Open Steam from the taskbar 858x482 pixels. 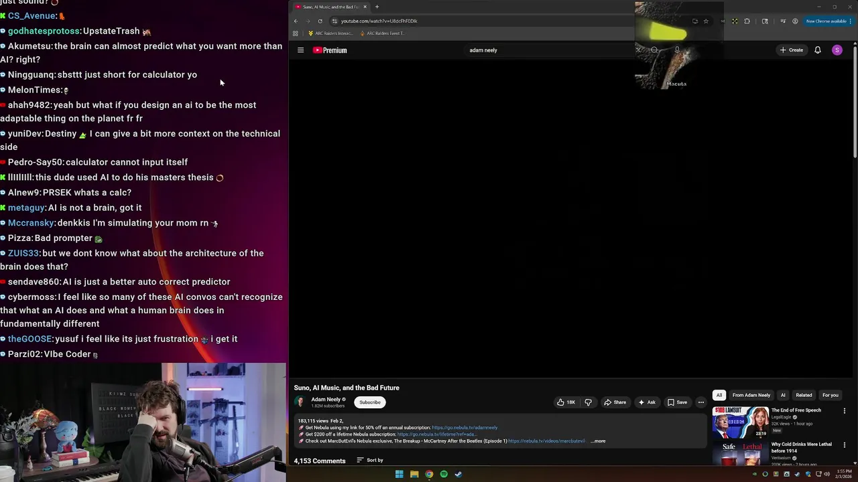click(x=458, y=474)
